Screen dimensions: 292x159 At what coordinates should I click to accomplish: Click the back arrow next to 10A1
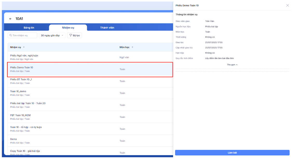[x=10, y=19]
